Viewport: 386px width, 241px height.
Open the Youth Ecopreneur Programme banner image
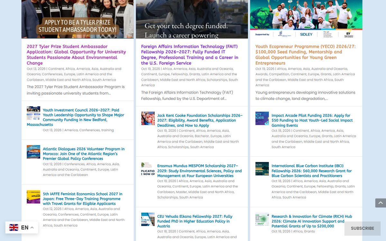[x=306, y=19]
